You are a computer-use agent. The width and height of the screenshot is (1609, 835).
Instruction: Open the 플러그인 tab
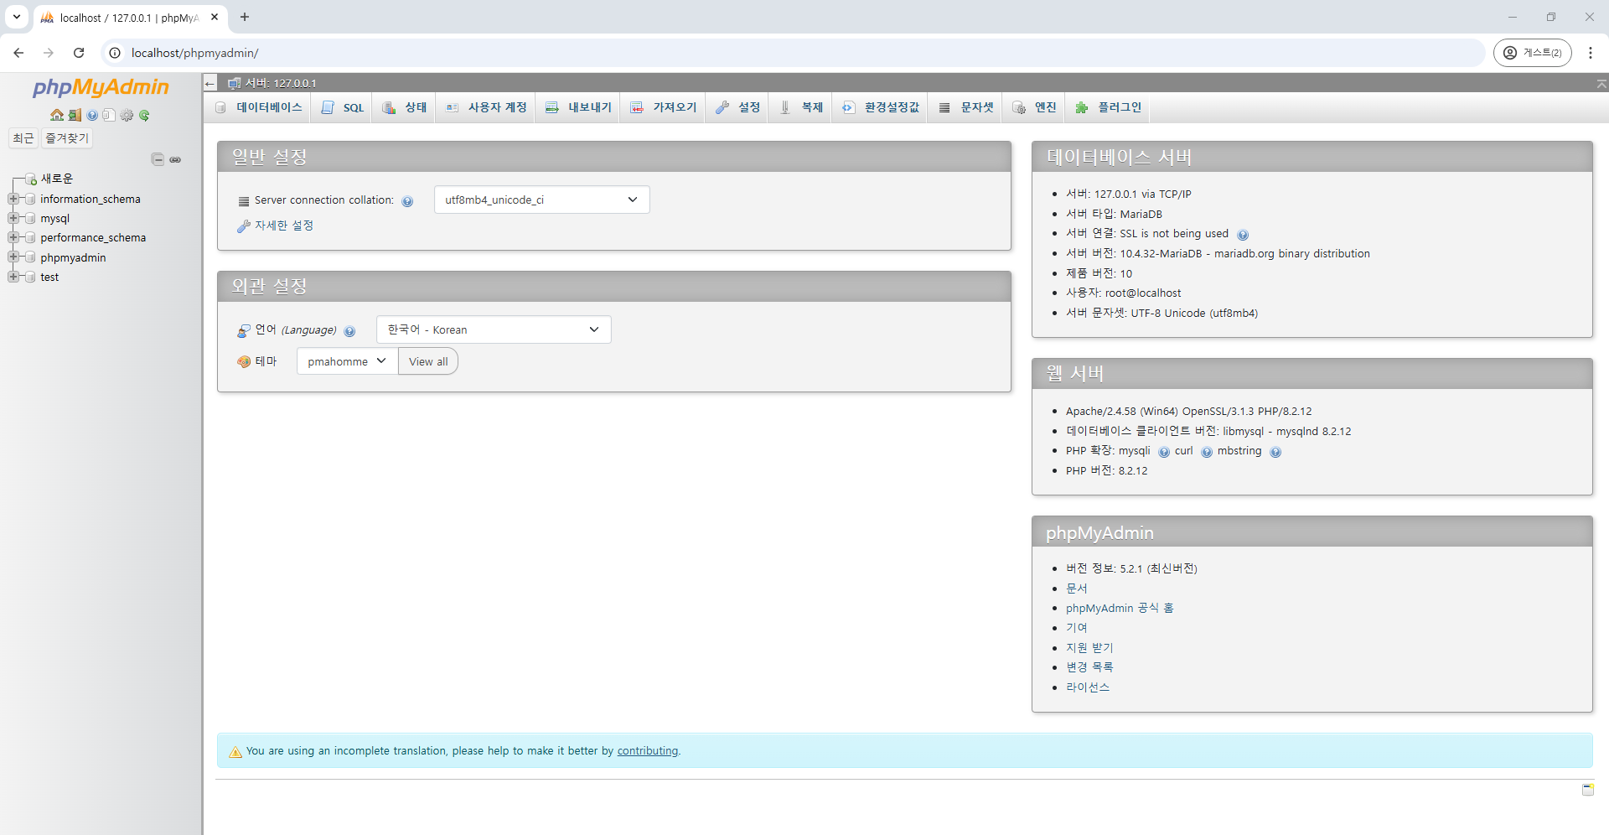[x=1109, y=107]
